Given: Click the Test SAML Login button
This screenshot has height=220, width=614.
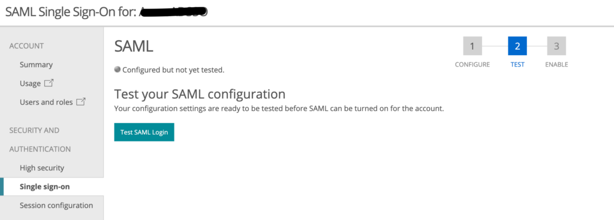Looking at the screenshot, I should point(144,132).
